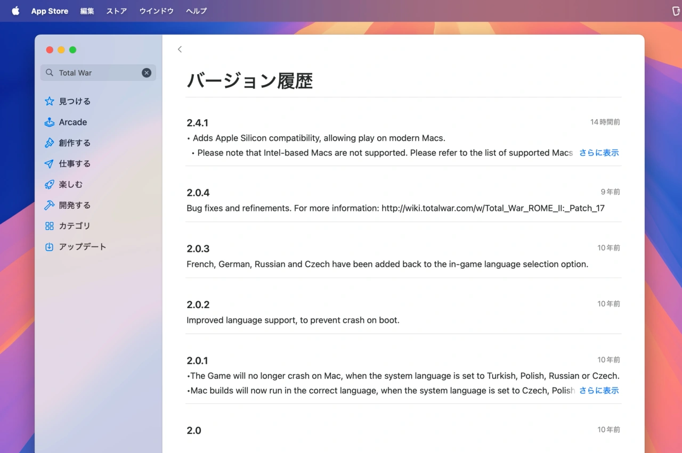Viewport: 682px width, 453px height.
Task: Click the アップデート download icon
Action: click(x=50, y=246)
